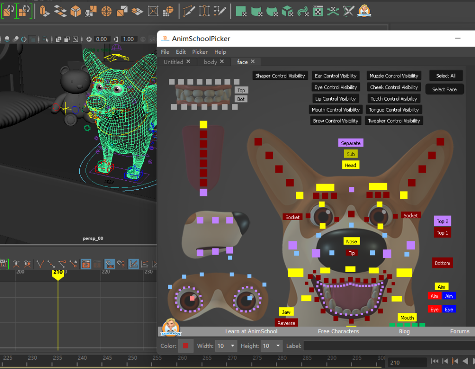This screenshot has width=475, height=369.
Task: Toggle Shaper Control Visibility
Action: pyautogui.click(x=280, y=76)
